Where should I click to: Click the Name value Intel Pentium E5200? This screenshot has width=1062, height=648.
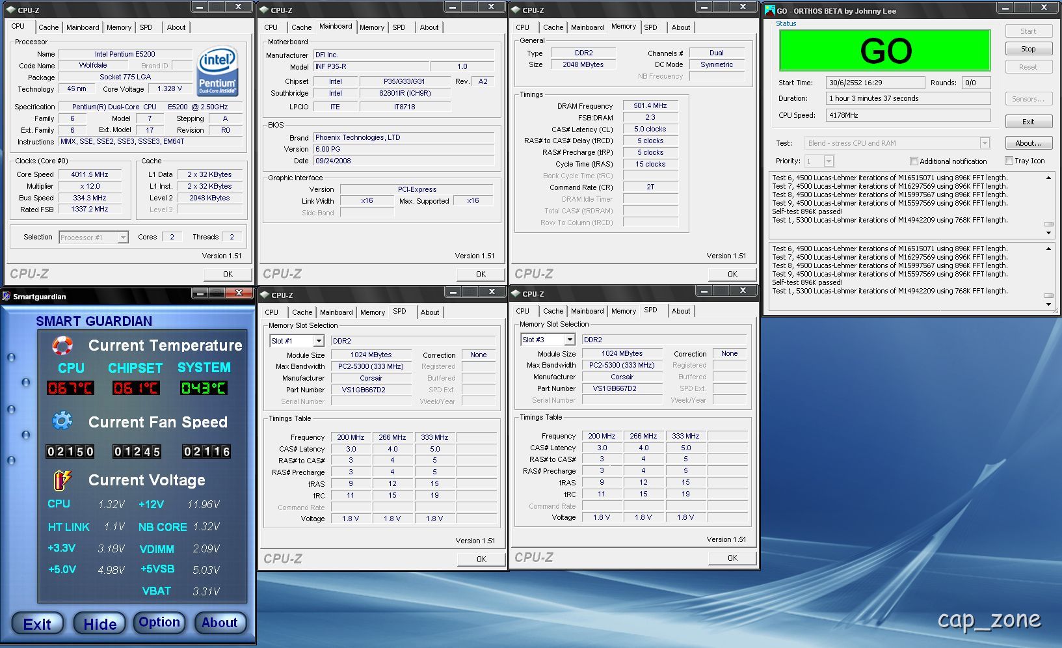pos(125,54)
